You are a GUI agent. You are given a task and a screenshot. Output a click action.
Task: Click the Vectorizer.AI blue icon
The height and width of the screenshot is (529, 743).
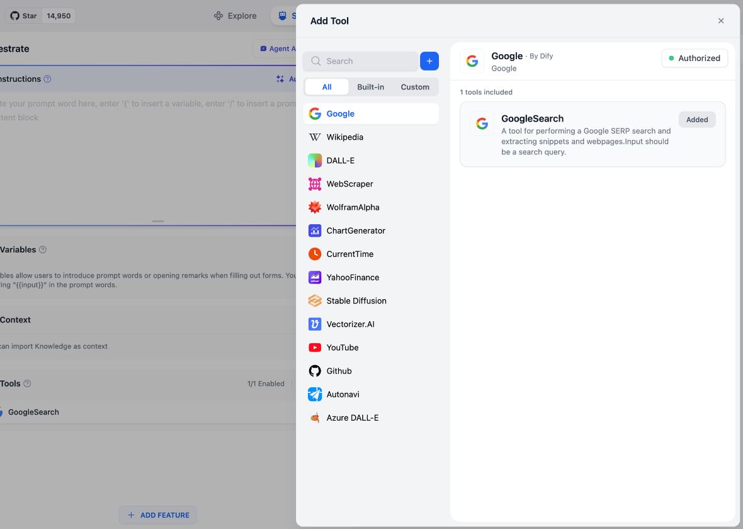pos(315,324)
